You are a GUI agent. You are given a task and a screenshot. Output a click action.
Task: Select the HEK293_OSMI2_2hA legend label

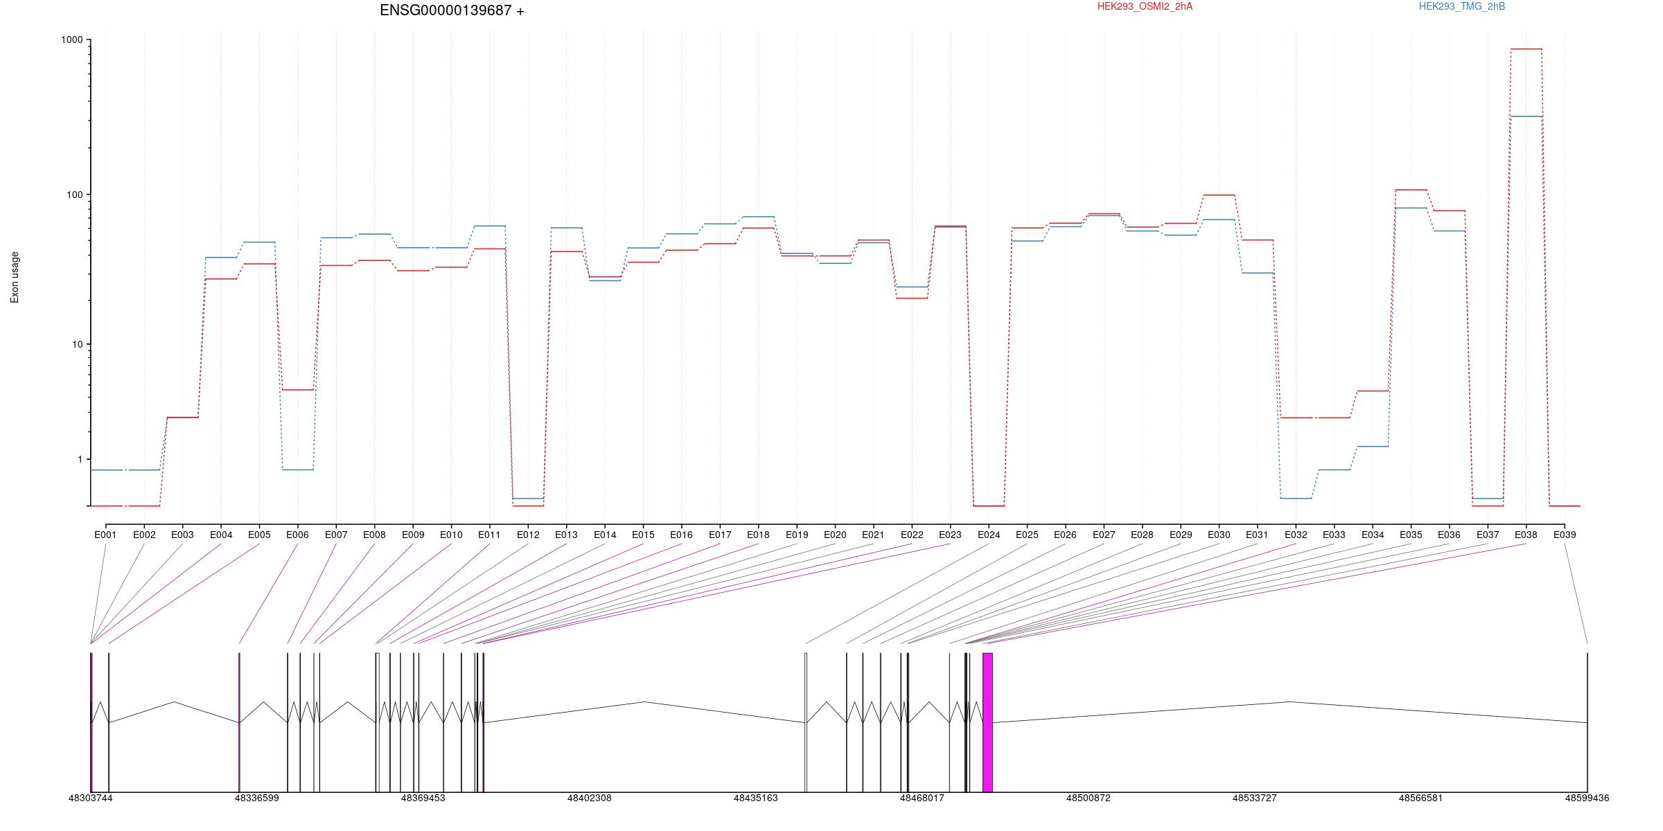pos(1145,6)
